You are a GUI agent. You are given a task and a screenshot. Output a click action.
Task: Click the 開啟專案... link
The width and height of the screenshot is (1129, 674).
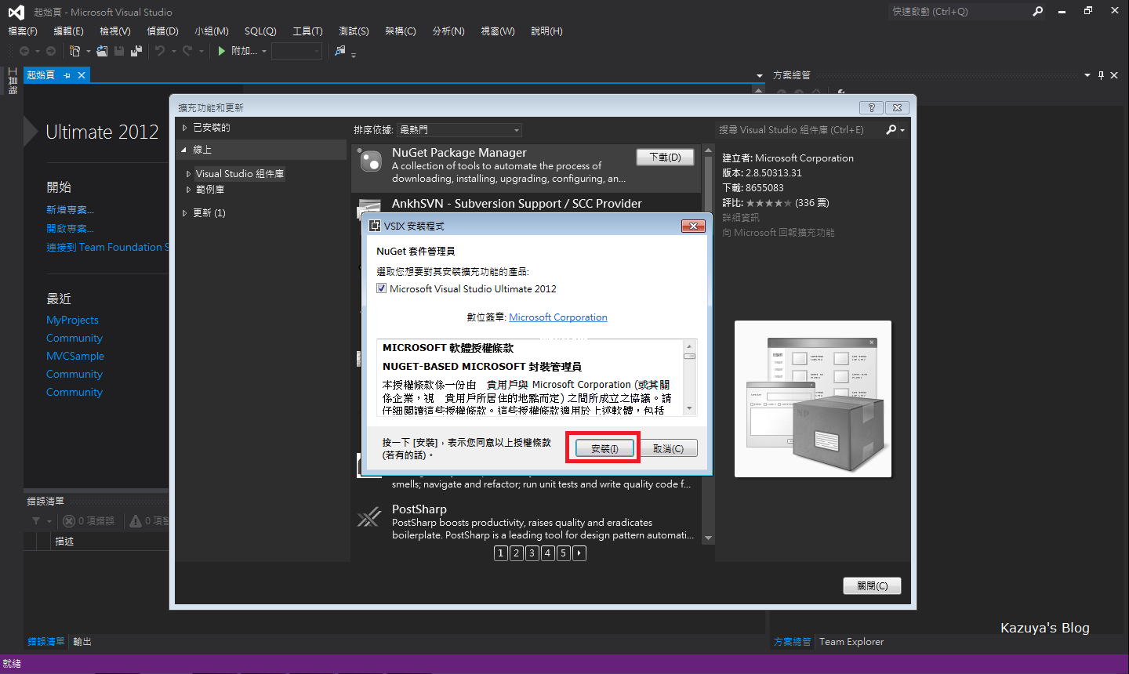tap(70, 229)
